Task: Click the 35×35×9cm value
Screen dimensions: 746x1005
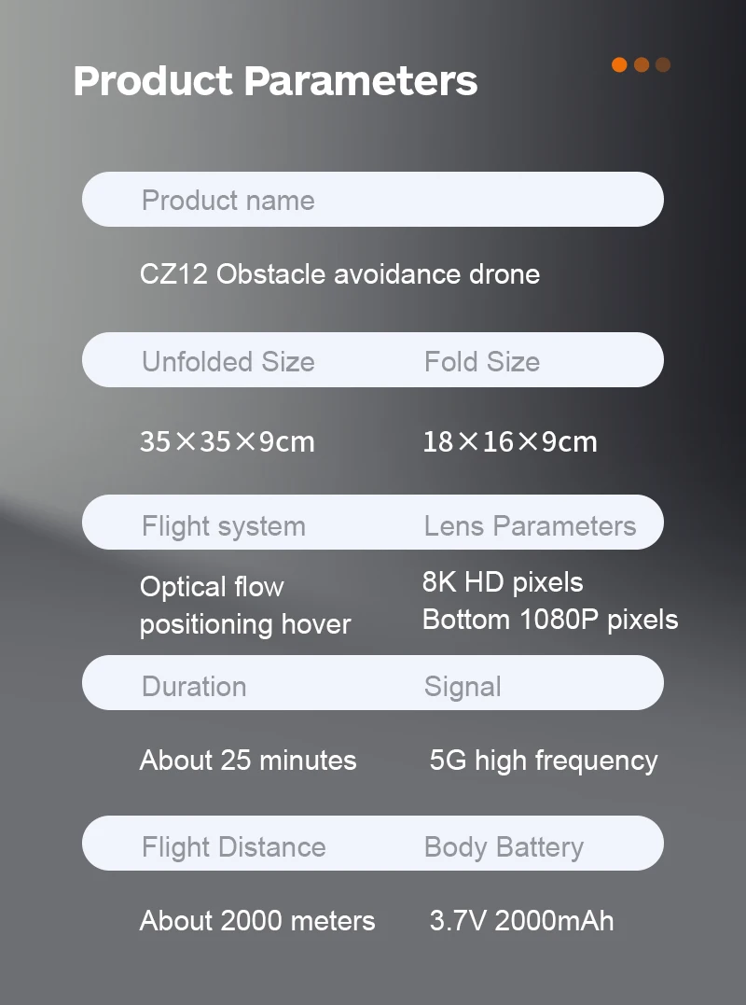Action: 227,441
